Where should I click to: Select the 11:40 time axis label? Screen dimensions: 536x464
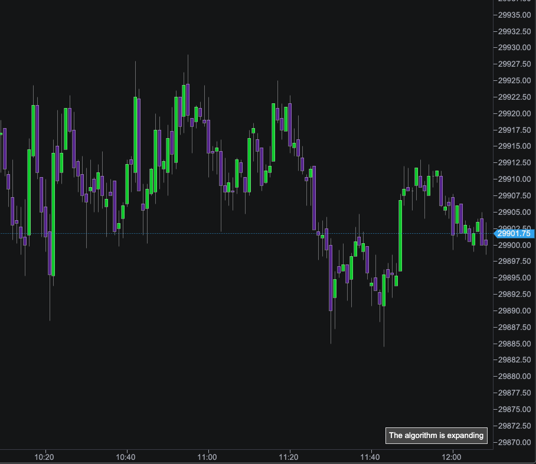pyautogui.click(x=370, y=457)
